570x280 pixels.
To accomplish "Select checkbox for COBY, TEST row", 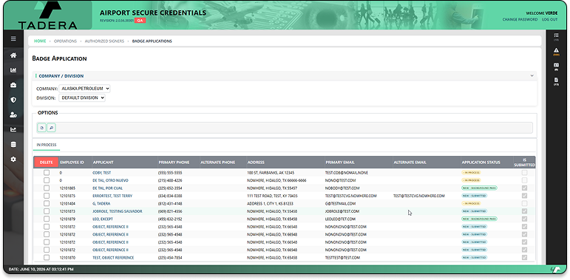I will click(x=47, y=172).
